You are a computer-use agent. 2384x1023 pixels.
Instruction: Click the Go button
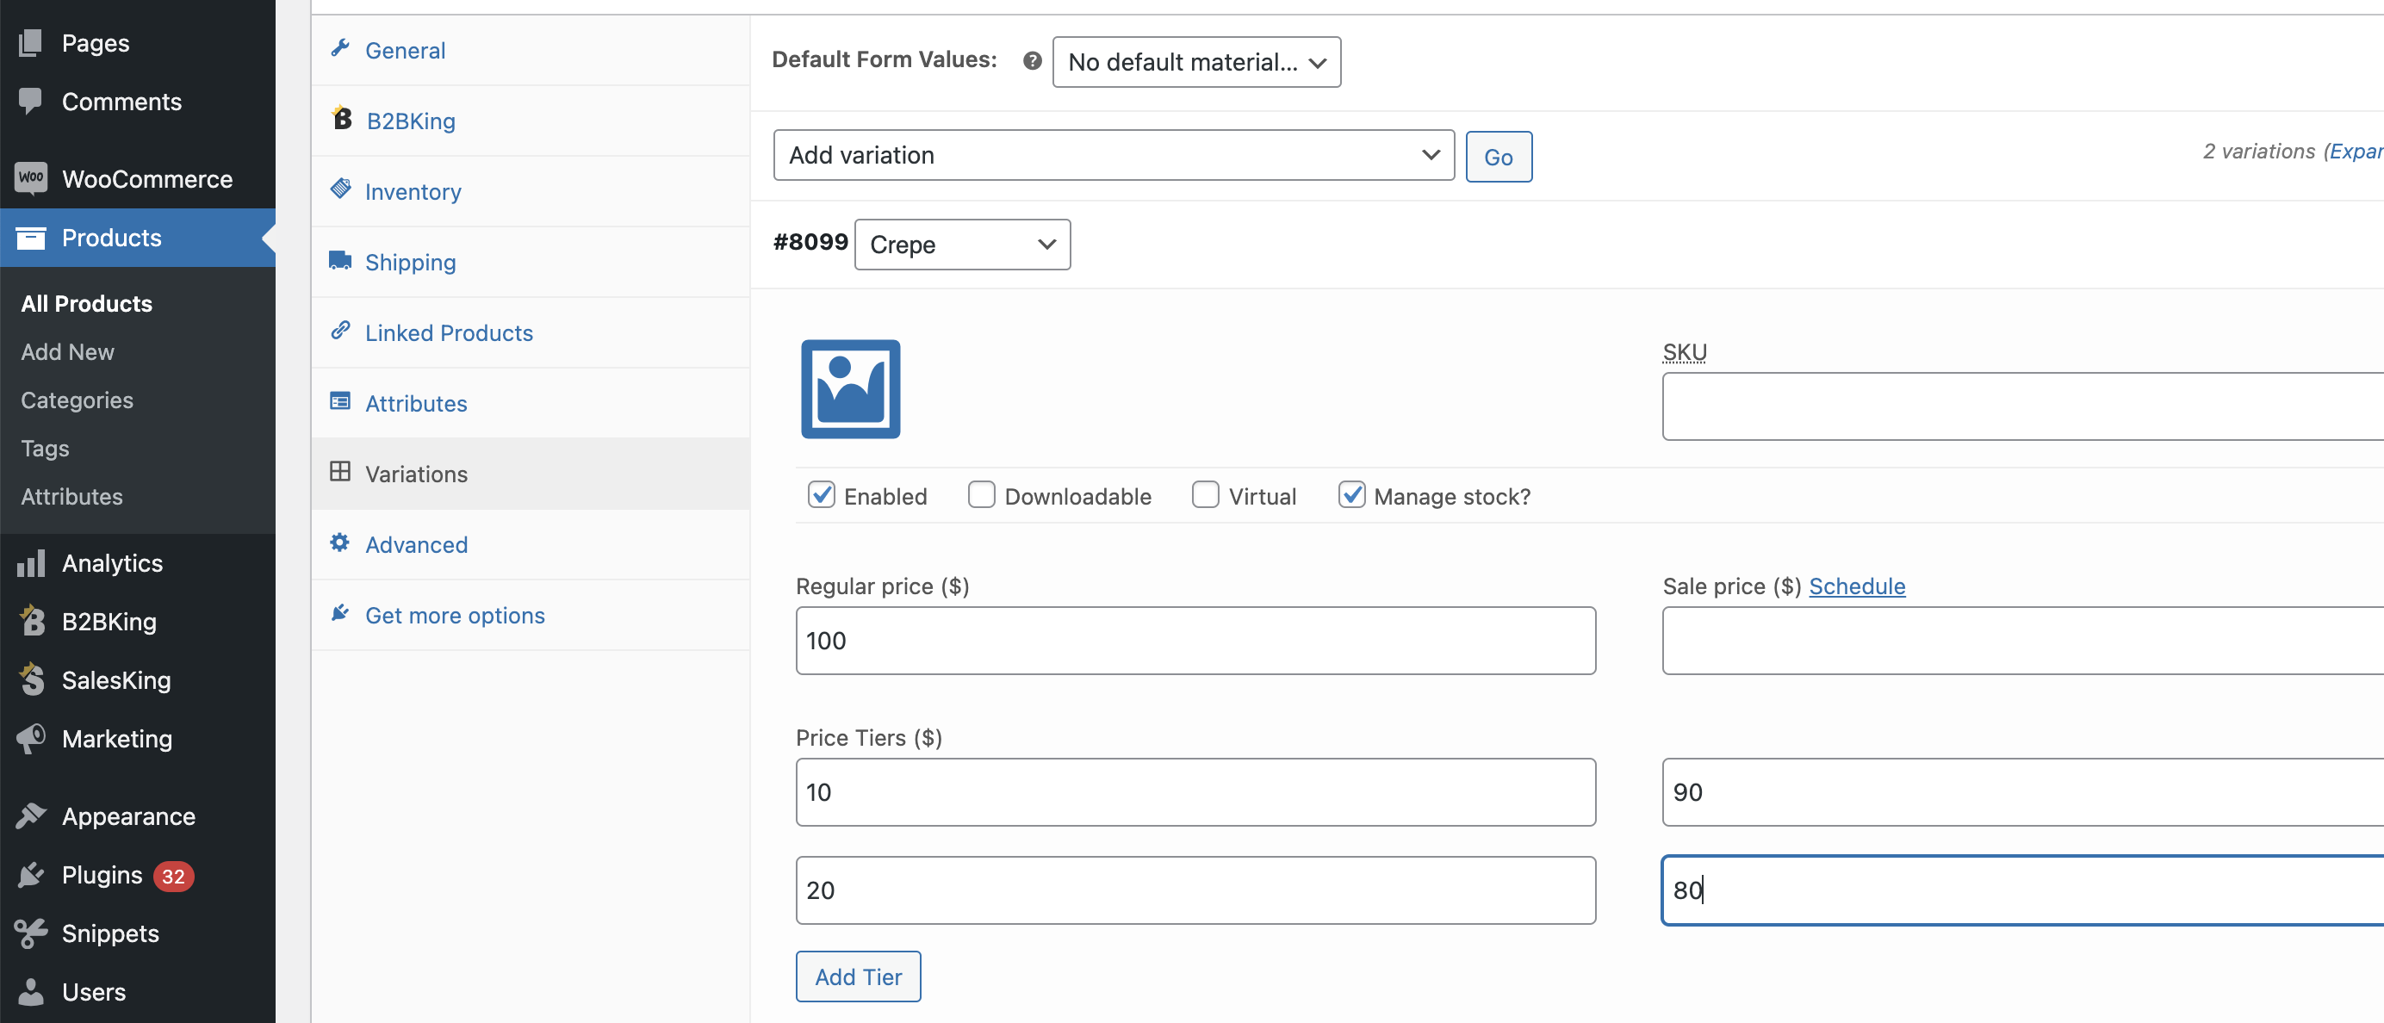(1499, 157)
